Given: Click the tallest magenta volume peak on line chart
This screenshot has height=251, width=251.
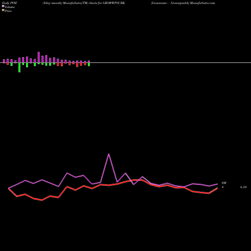Looking at the screenshot, I should (109, 154).
